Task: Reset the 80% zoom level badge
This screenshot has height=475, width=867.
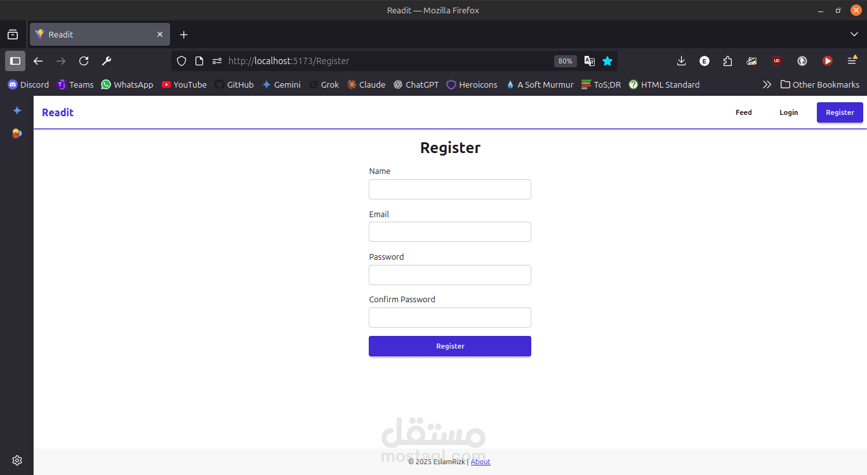Action: pos(566,61)
